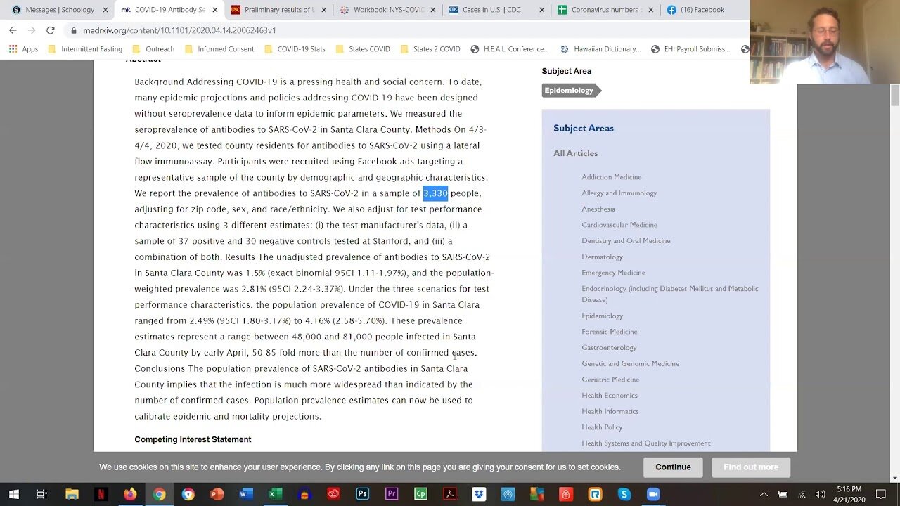The image size is (900, 506).
Task: Open File Explorer from taskbar
Action: coord(72,494)
